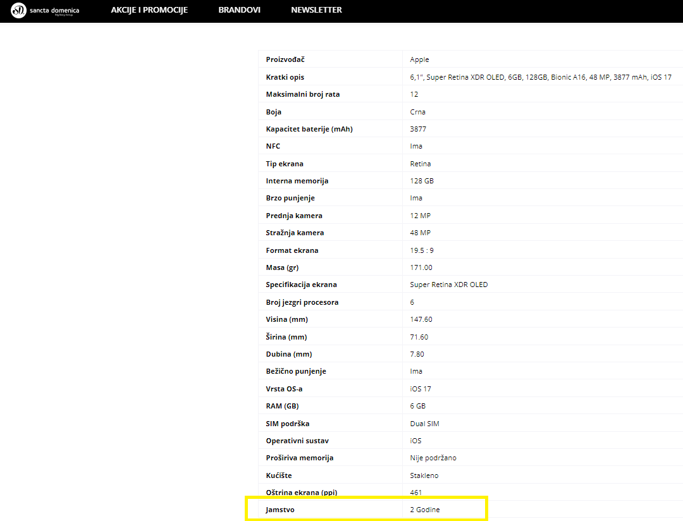683x521 pixels.
Task: Select the 'Visina (mm)' label
Action: click(x=286, y=319)
